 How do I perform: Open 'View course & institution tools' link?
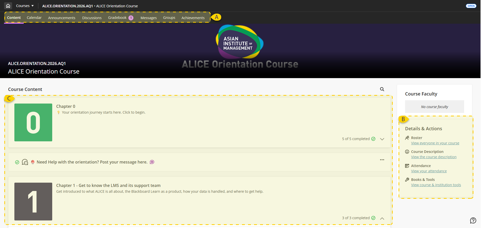436,185
